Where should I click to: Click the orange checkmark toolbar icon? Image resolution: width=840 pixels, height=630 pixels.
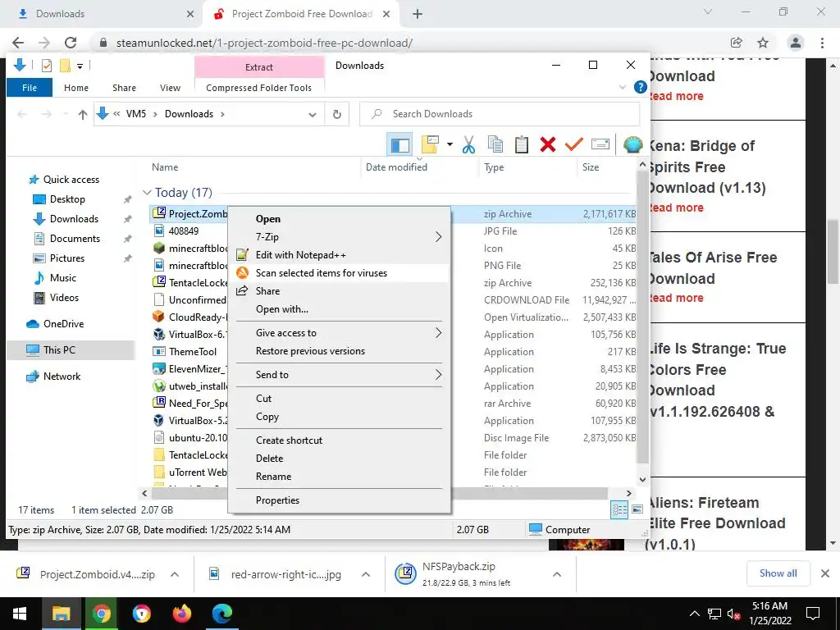573,144
